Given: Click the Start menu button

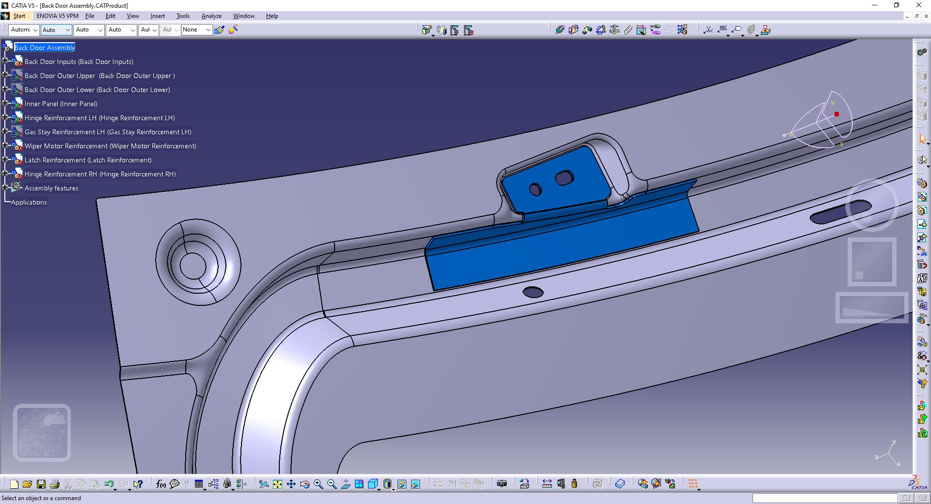Looking at the screenshot, I should click(19, 16).
